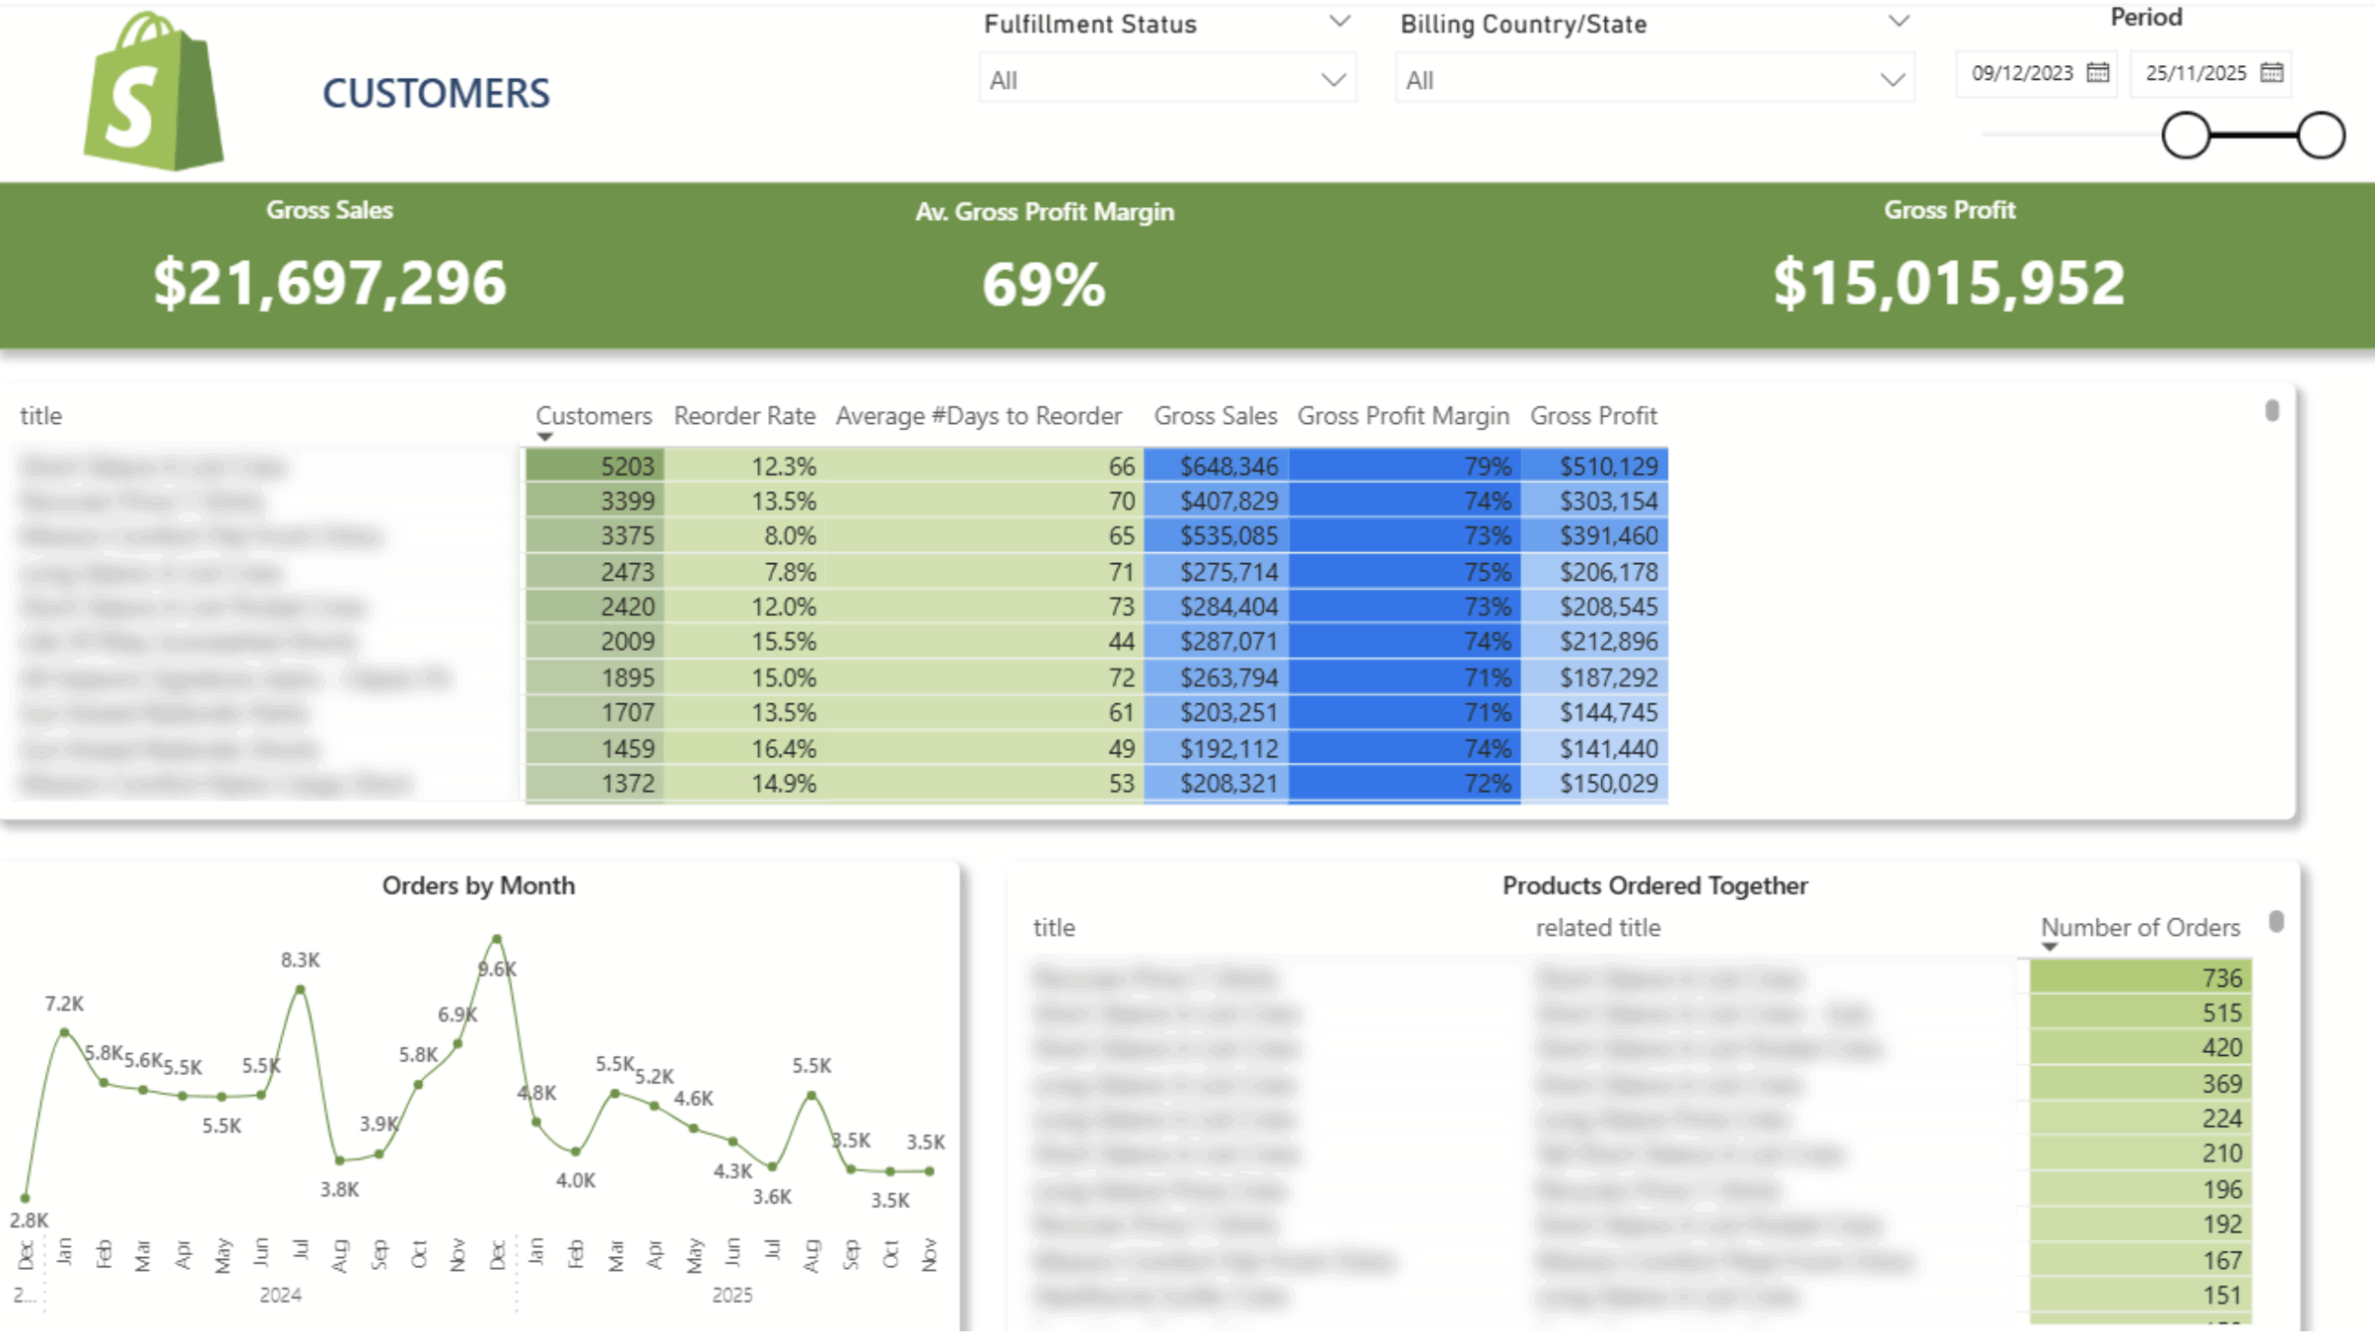Open the calendar picker for the end date
The image size is (2375, 1335).
(x=2273, y=73)
